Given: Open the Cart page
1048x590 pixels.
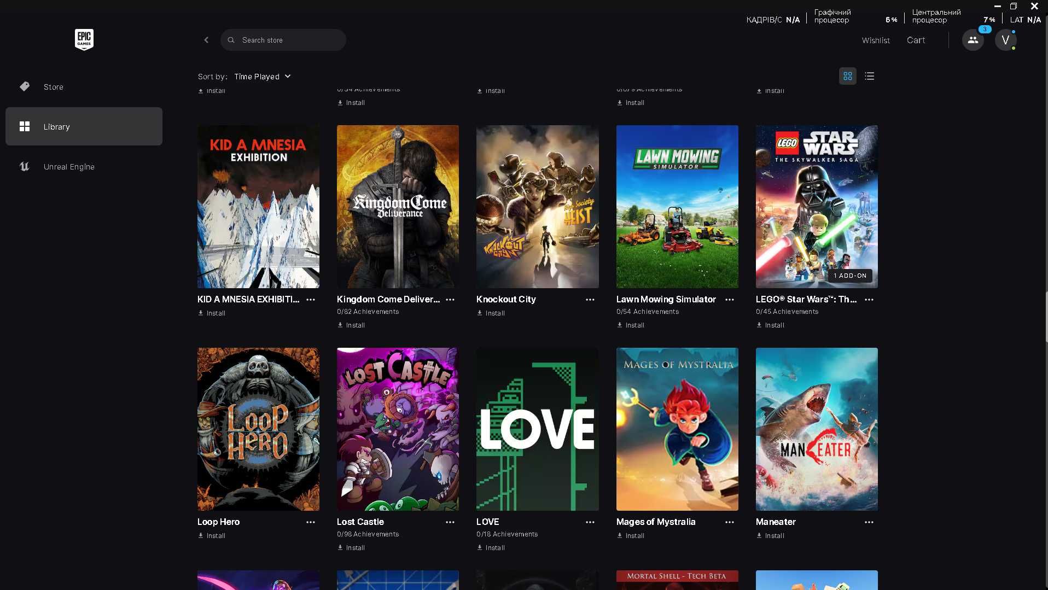Looking at the screenshot, I should pyautogui.click(x=916, y=40).
